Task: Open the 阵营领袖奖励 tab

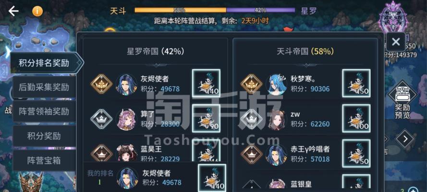Action: coord(44,111)
